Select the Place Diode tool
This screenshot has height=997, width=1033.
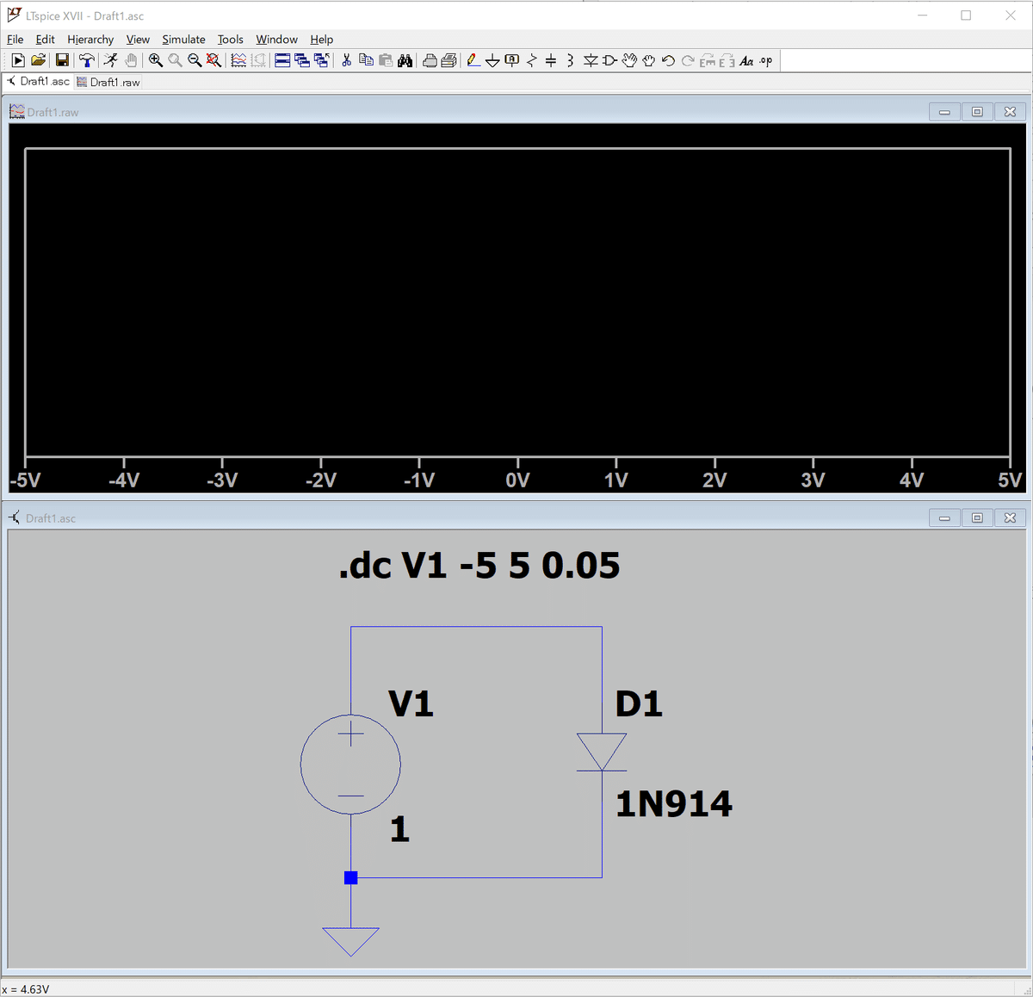(591, 60)
